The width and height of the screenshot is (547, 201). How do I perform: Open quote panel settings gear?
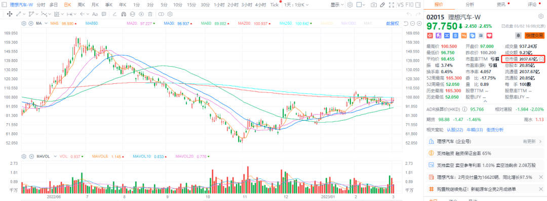pyautogui.click(x=541, y=16)
